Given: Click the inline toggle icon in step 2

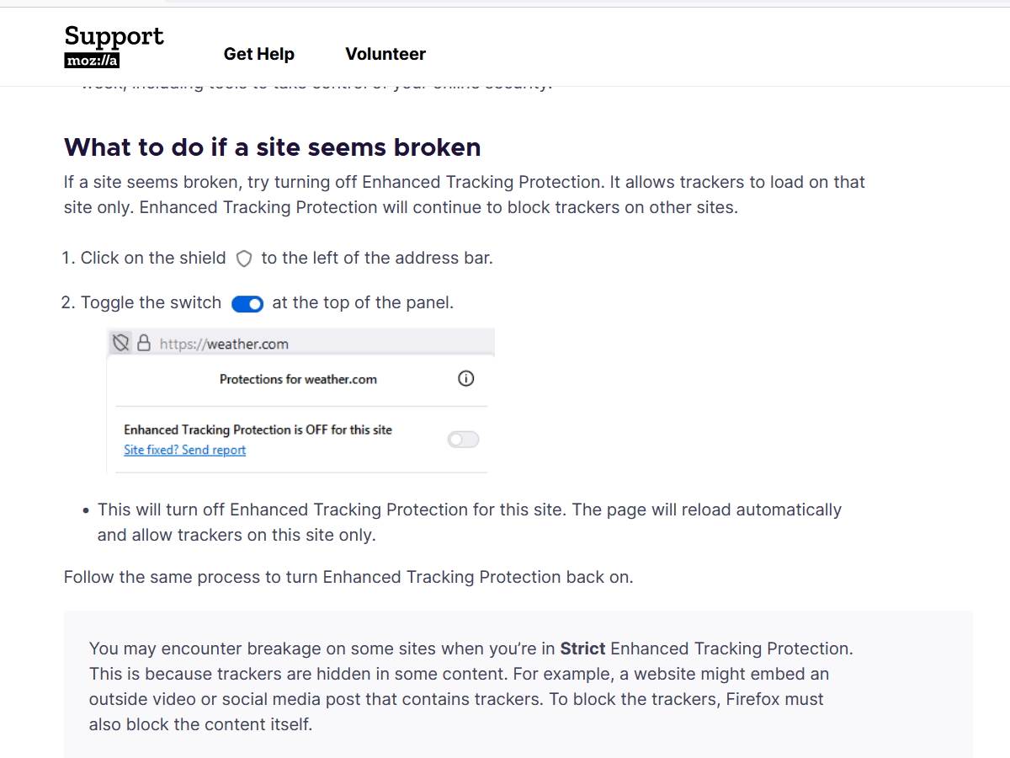Looking at the screenshot, I should [x=247, y=303].
